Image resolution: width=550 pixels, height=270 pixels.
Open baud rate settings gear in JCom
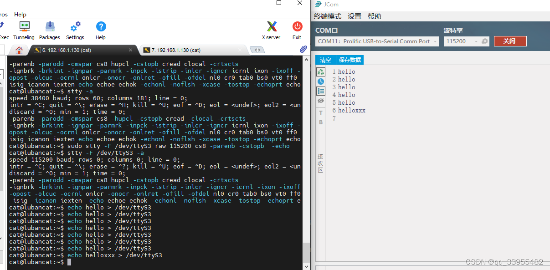point(485,41)
